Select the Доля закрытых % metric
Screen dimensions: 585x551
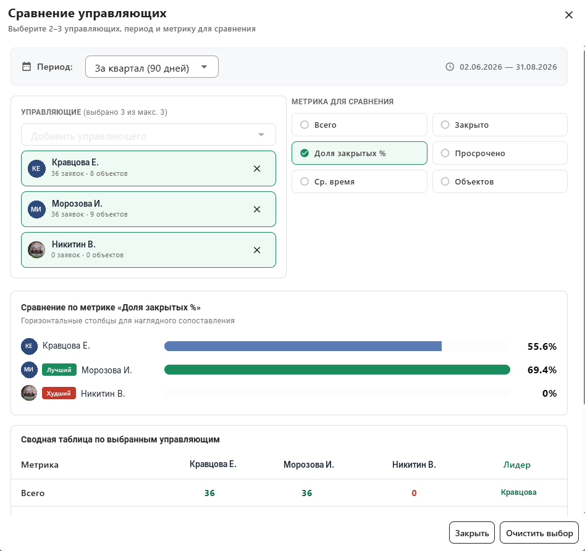click(360, 153)
